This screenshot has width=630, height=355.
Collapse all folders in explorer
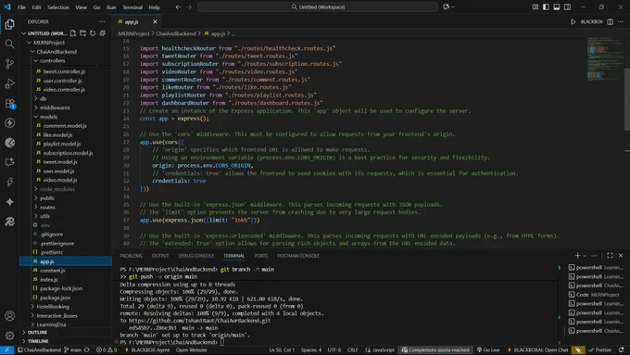click(x=103, y=33)
